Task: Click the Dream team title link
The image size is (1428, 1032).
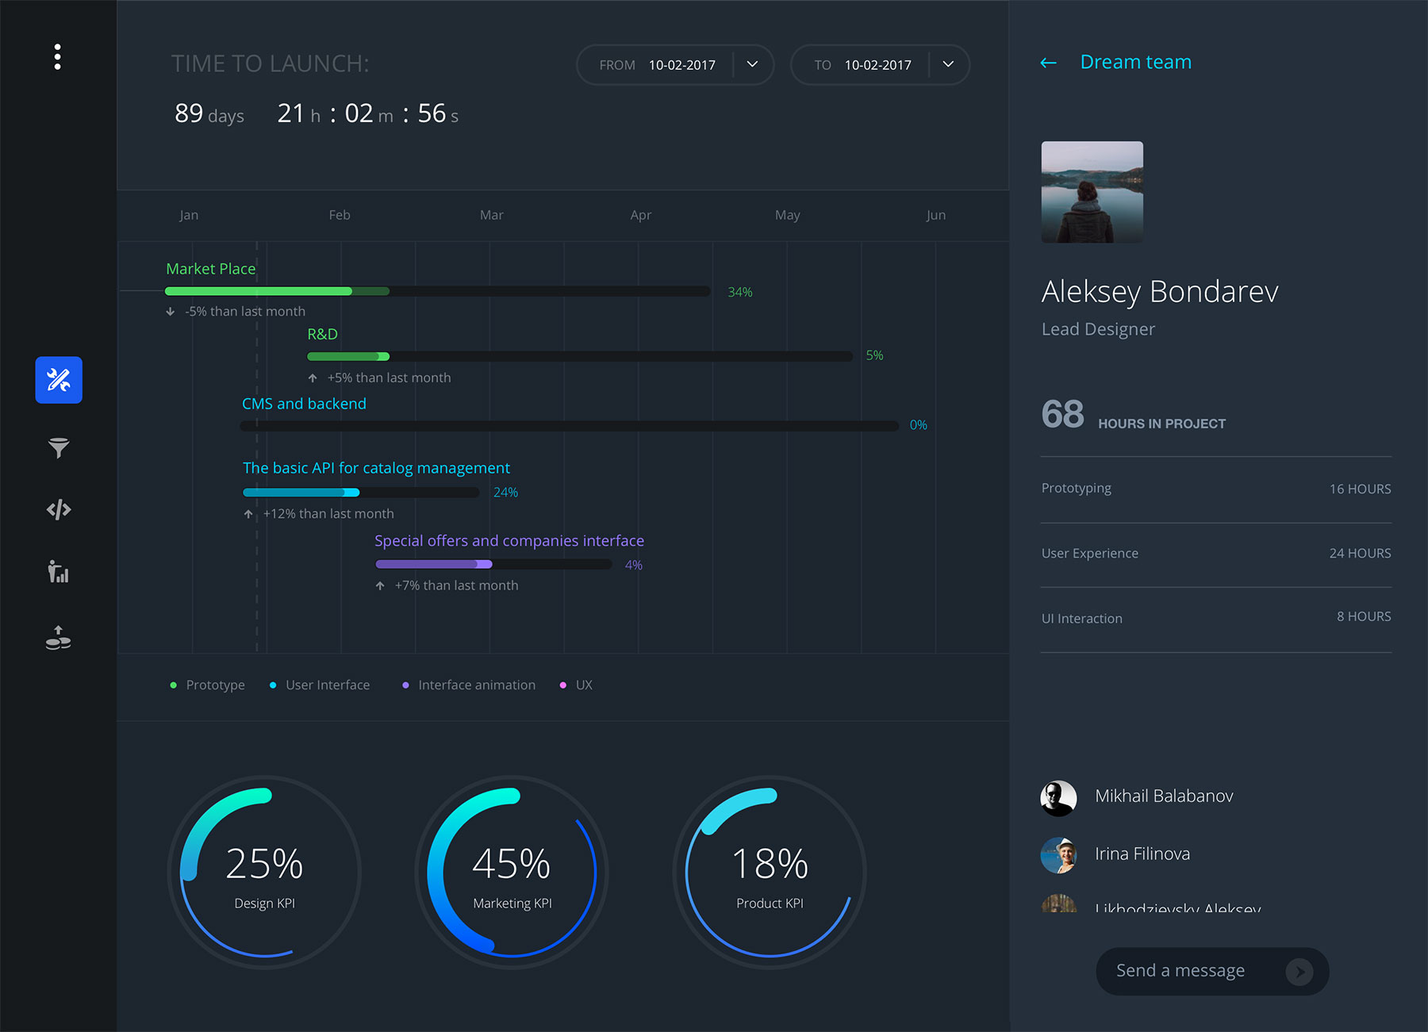Action: [x=1135, y=62]
